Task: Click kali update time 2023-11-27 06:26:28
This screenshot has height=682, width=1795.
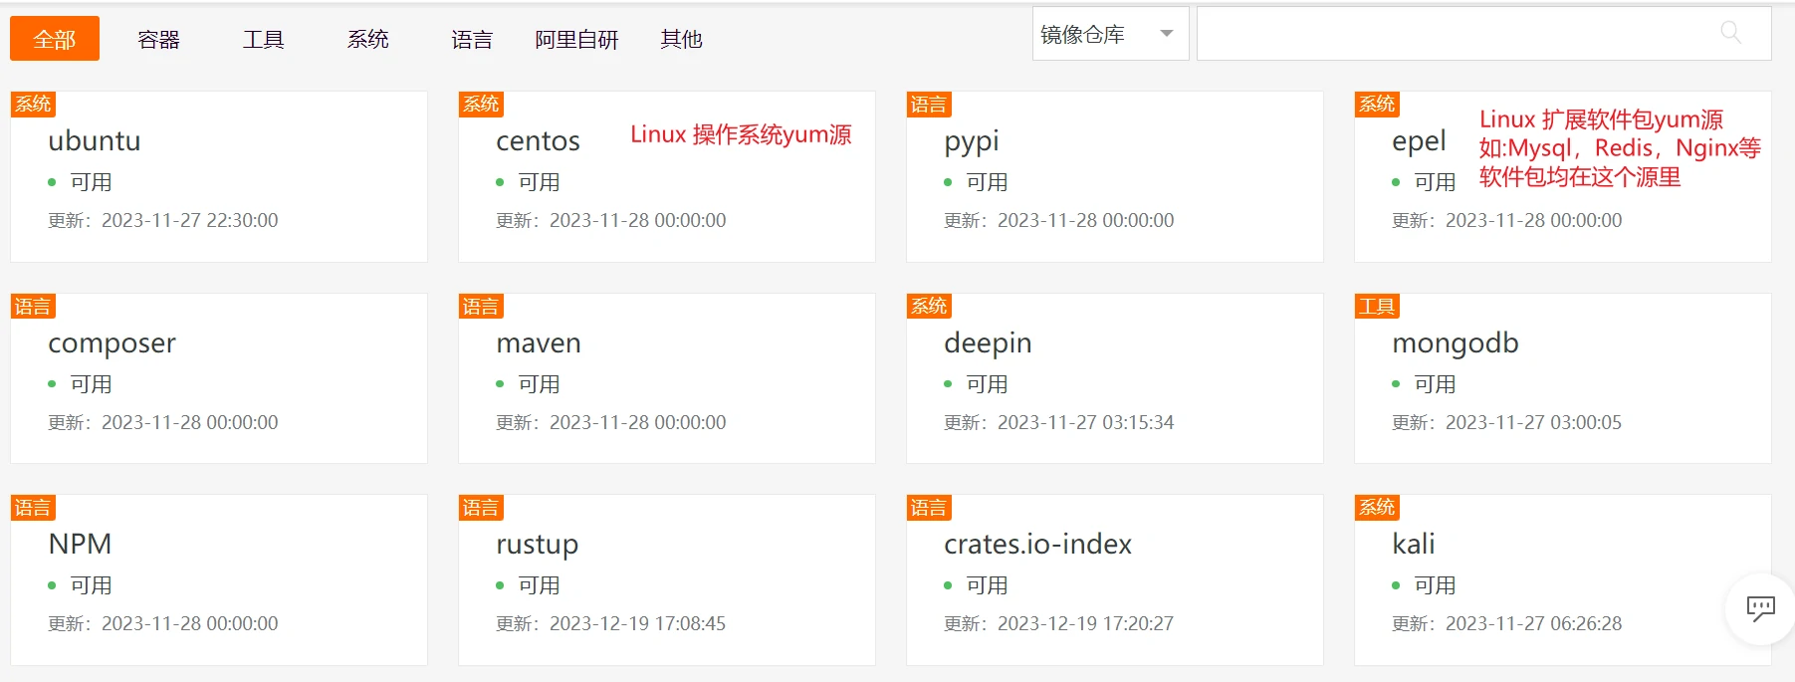Action: coord(1533,623)
